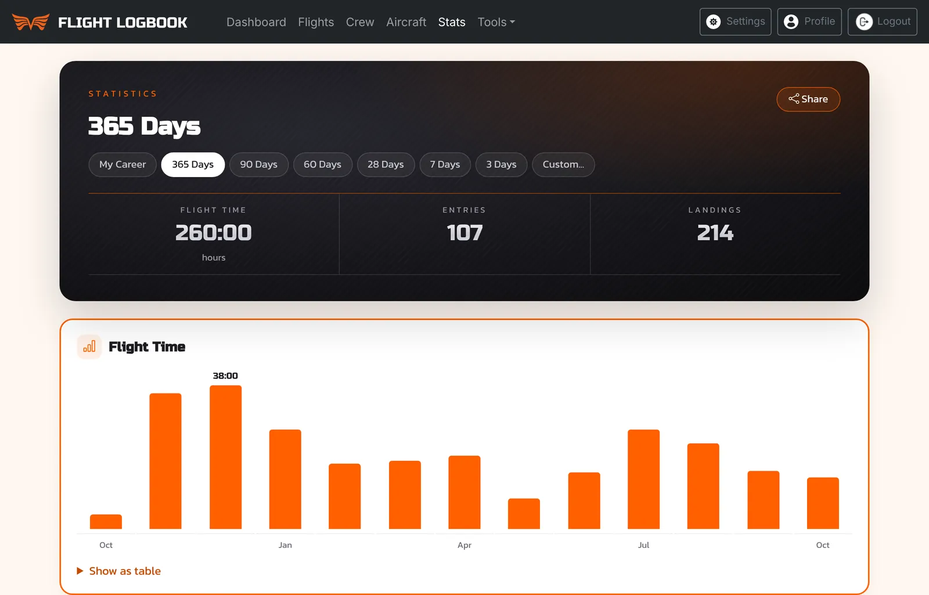Click the small first October bar
The image size is (929, 595).
106,522
